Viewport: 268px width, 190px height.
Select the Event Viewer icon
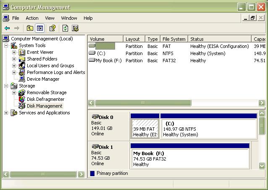coord(22,52)
